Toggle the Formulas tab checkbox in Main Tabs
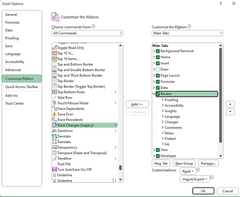Screen dimensions: 240x197 click(x=158, y=82)
